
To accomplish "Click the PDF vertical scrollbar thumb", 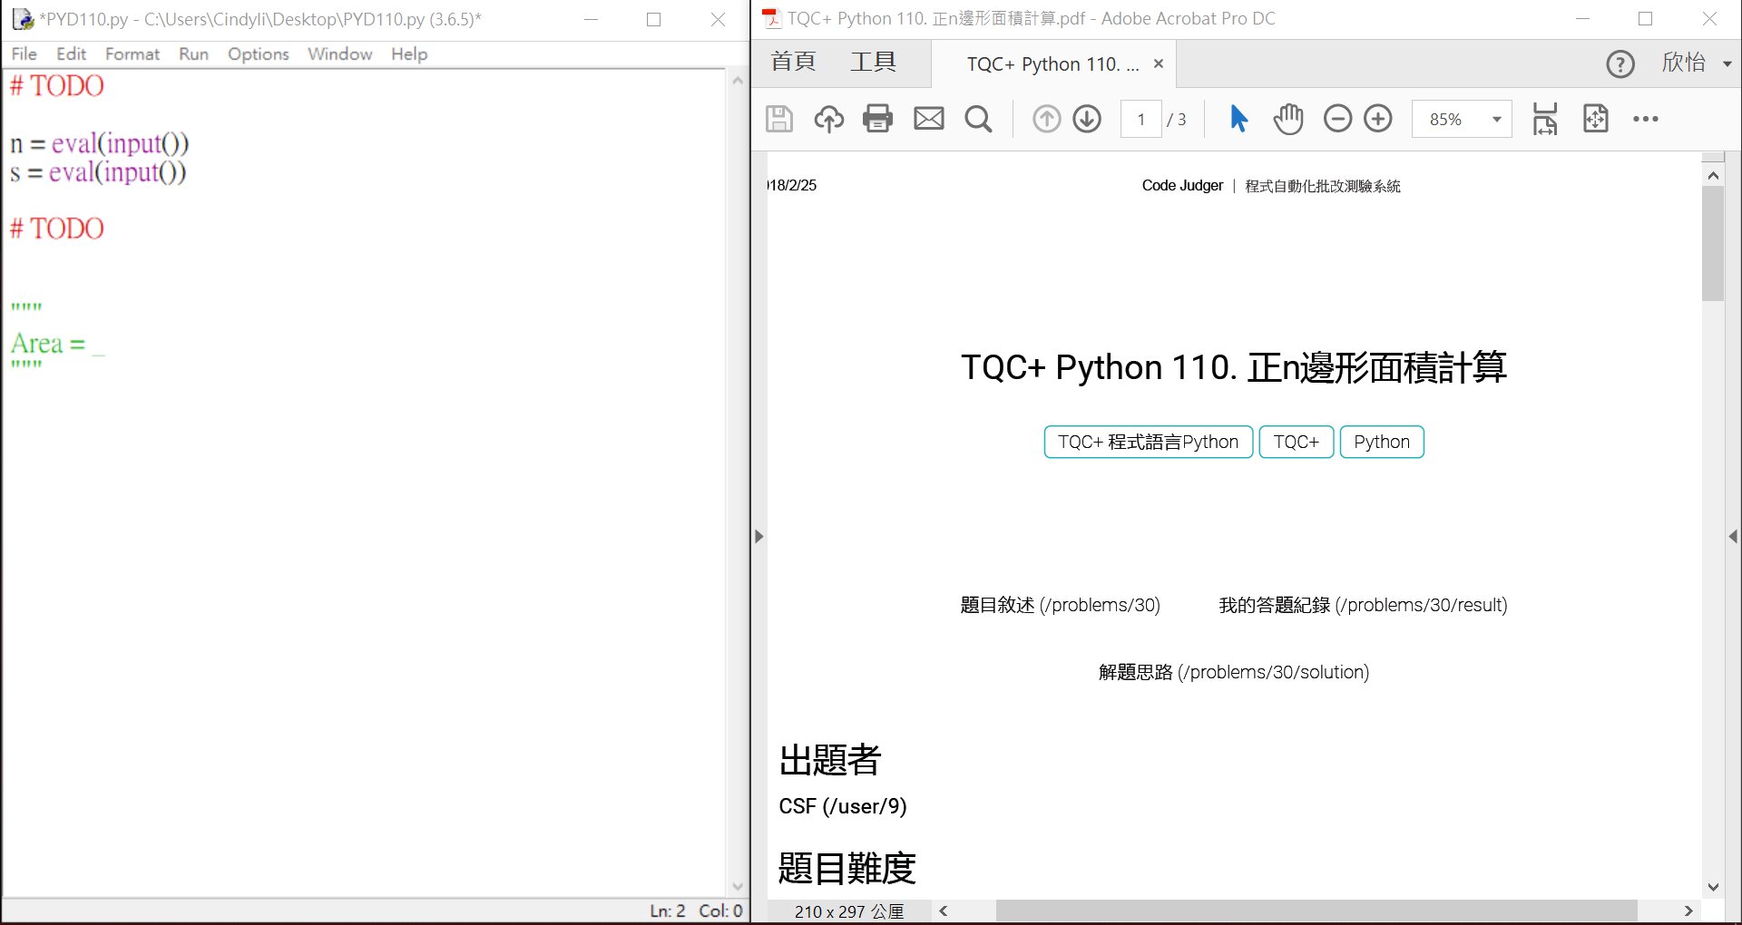I will [x=1713, y=243].
